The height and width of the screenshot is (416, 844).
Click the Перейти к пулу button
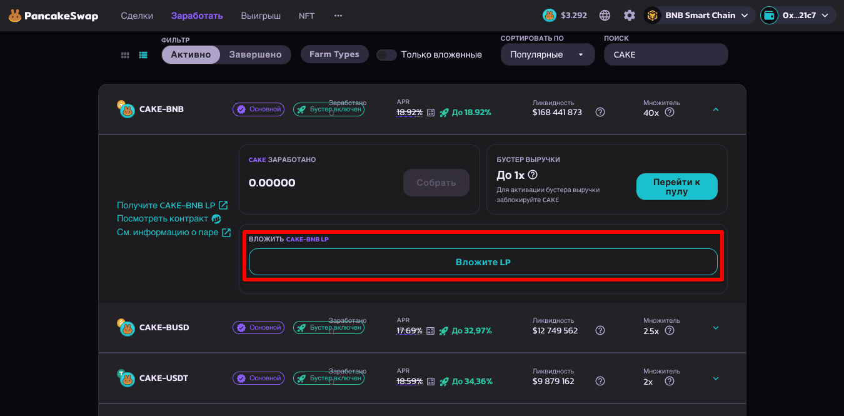click(x=677, y=186)
